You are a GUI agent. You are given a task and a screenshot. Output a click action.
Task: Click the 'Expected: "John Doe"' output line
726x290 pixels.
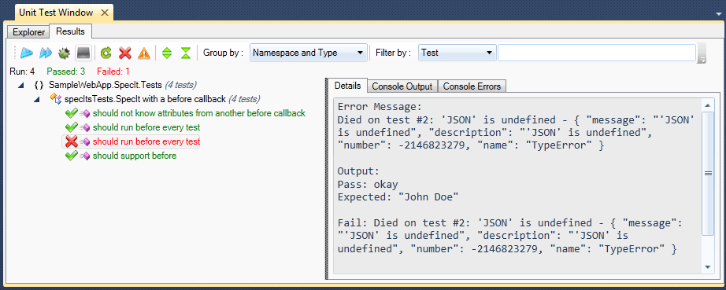coord(398,197)
